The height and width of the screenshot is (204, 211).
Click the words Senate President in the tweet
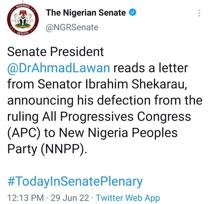[x=55, y=52]
